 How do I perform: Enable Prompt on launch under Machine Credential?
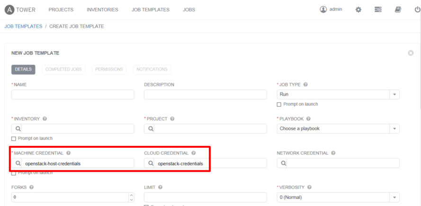click(x=13, y=173)
